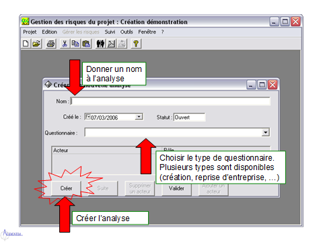Click the Paste clipboard icon

click(x=86, y=44)
